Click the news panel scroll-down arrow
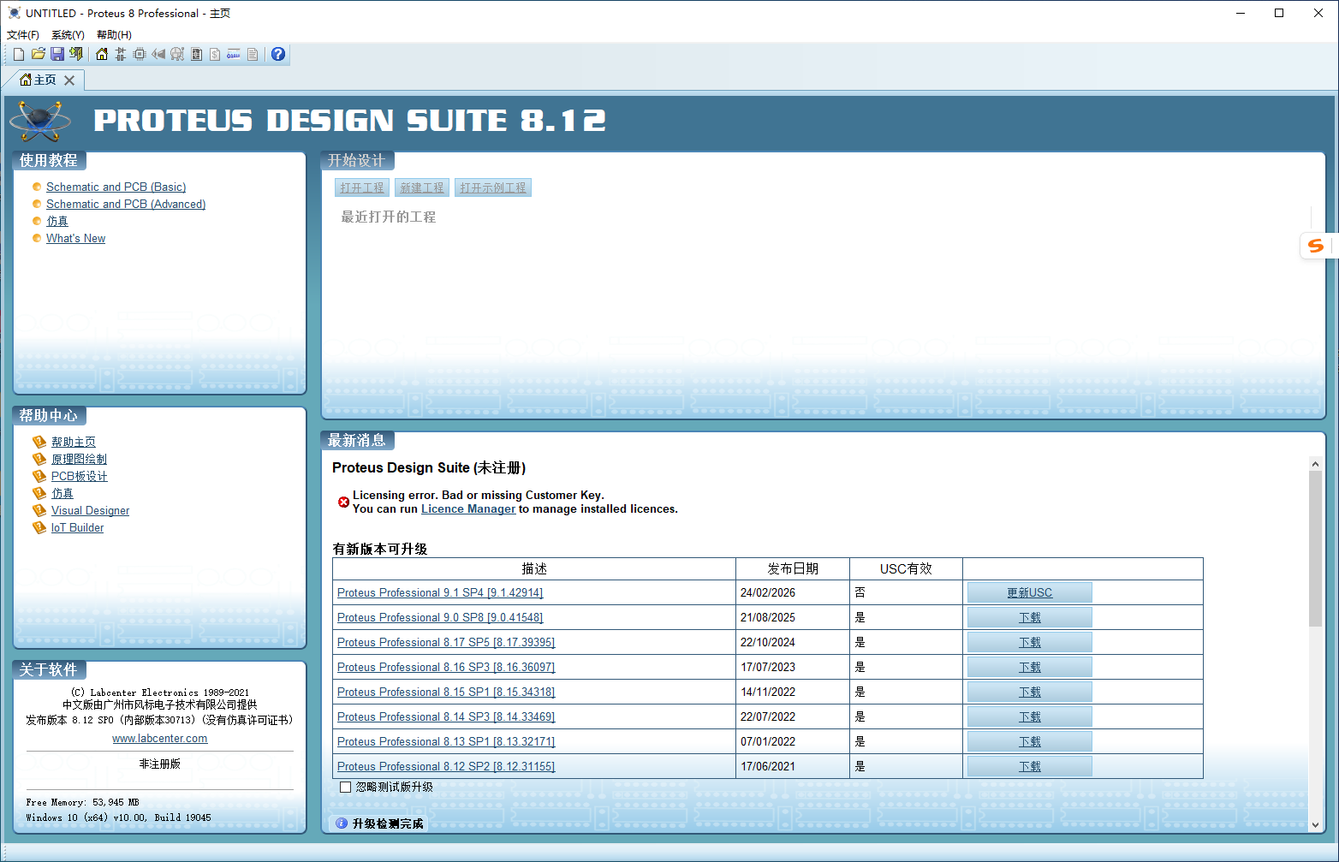Viewport: 1339px width, 862px height. pos(1315,825)
